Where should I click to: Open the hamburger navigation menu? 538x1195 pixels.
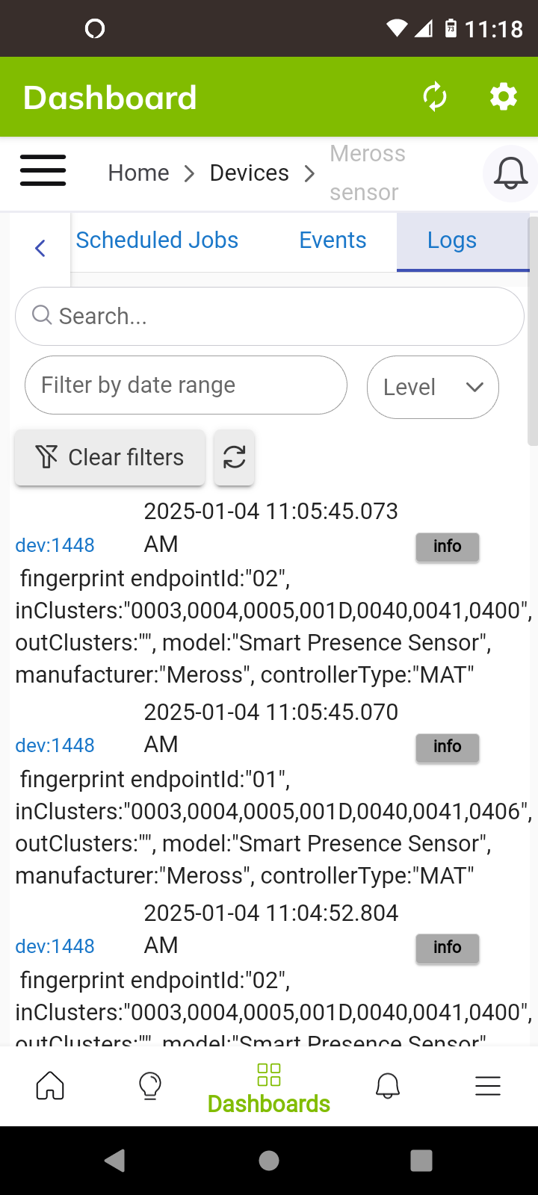pos(43,170)
